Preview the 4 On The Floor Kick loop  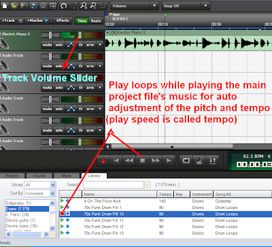point(62,201)
